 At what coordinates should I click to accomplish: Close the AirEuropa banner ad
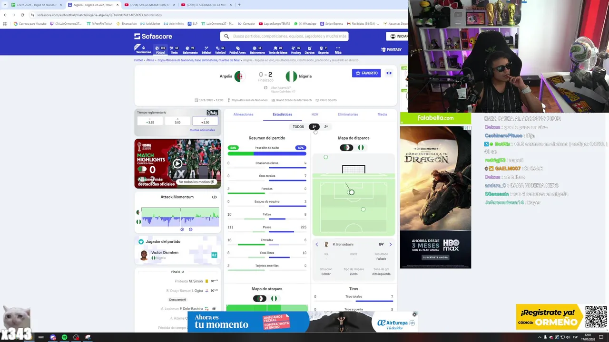pyautogui.click(x=414, y=314)
